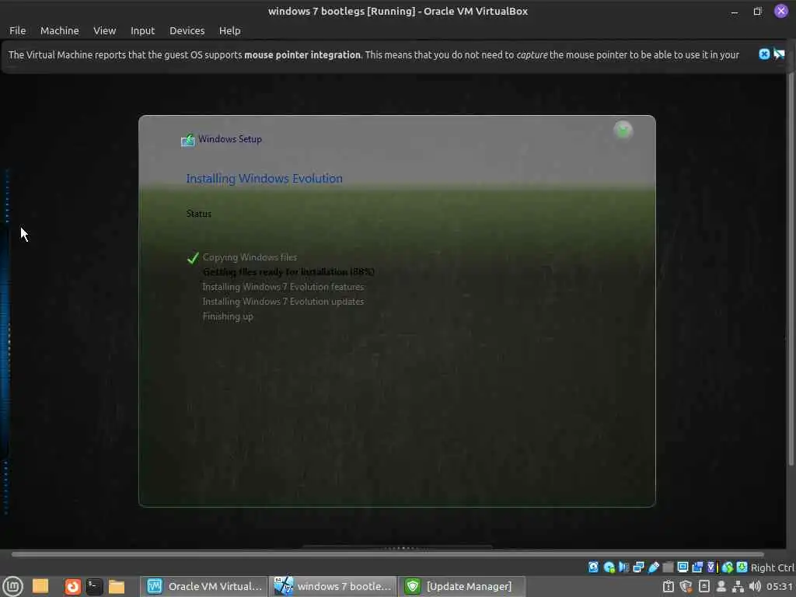Switch to 'windows 7 bootle...' taskbar button
The image size is (796, 597).
click(333, 586)
